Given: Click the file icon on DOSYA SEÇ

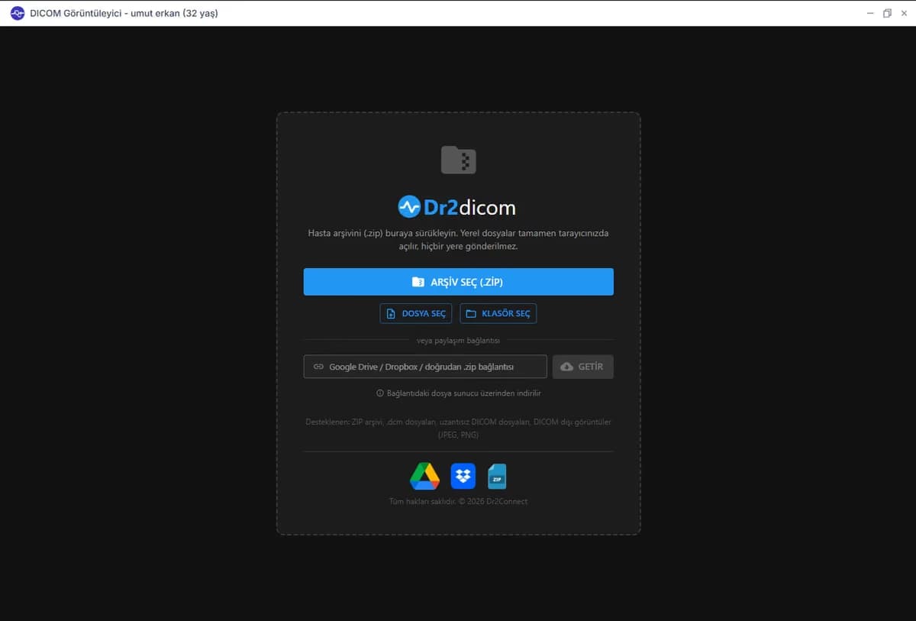Looking at the screenshot, I should pos(391,314).
